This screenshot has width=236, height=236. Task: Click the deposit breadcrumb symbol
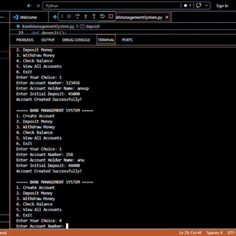click(x=93, y=26)
